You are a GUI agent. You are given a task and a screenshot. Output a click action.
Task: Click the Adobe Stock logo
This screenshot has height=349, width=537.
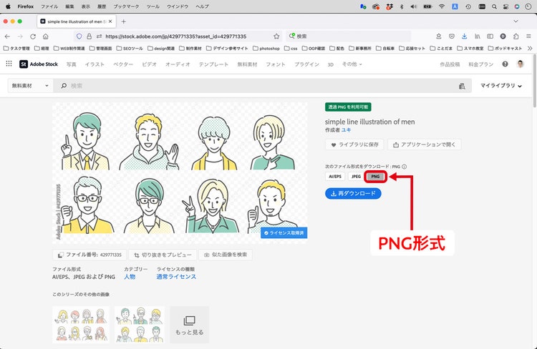click(39, 64)
